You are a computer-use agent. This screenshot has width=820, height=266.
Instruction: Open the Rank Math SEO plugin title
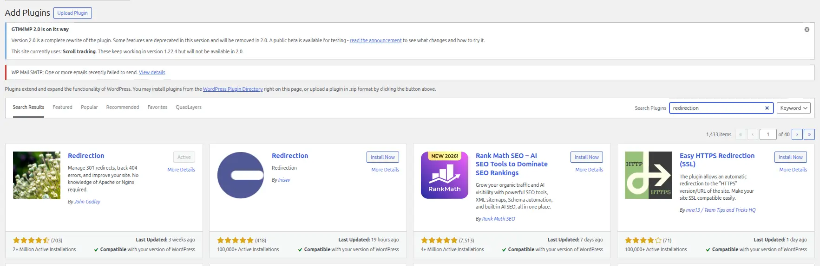pos(512,164)
